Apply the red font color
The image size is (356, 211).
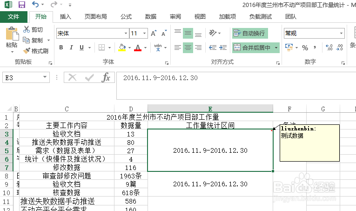coord(138,48)
